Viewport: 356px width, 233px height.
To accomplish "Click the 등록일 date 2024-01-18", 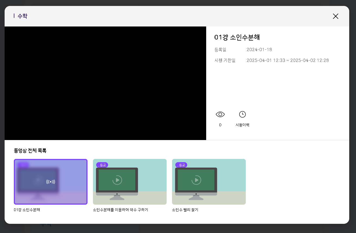I will 259,49.
